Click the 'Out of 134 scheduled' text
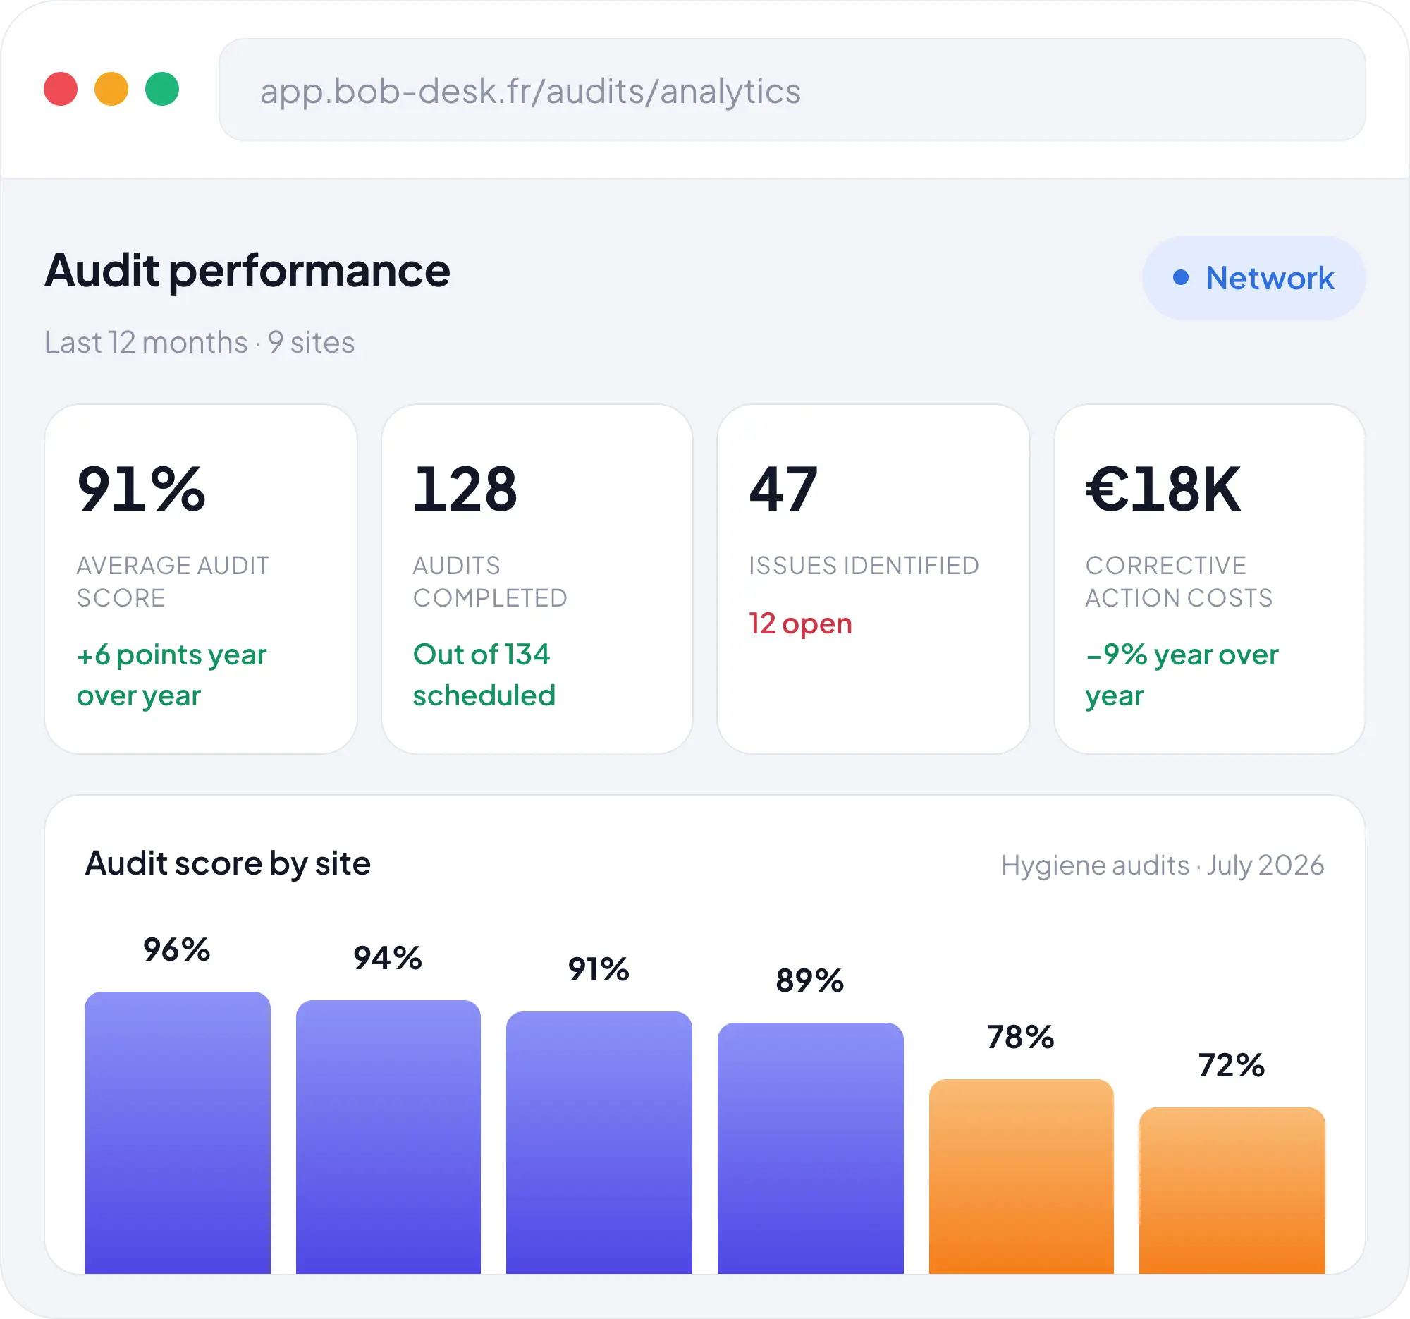 pyautogui.click(x=484, y=675)
